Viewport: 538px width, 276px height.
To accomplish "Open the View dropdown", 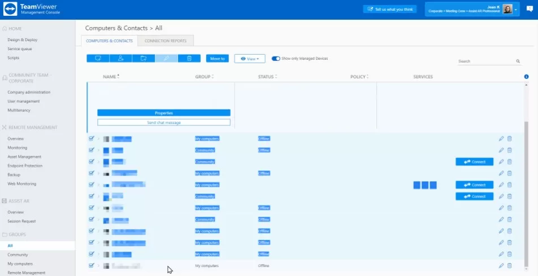I will coord(250,58).
